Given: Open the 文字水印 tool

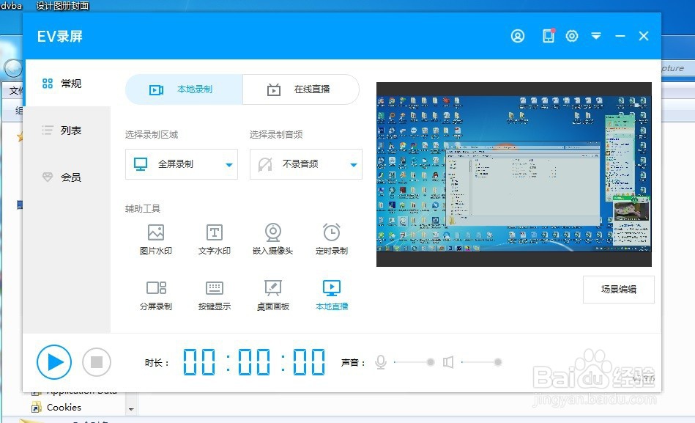Looking at the screenshot, I should click(214, 239).
